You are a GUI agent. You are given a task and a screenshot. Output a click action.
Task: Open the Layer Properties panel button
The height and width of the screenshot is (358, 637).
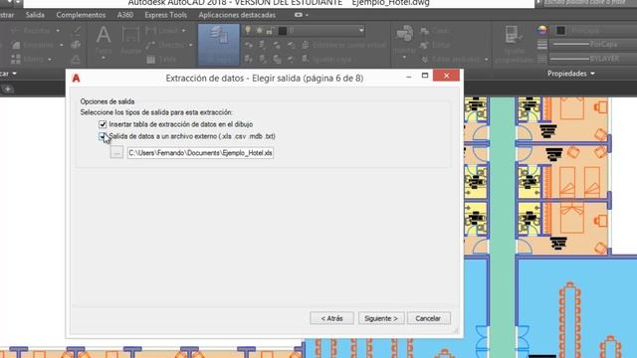point(219,44)
